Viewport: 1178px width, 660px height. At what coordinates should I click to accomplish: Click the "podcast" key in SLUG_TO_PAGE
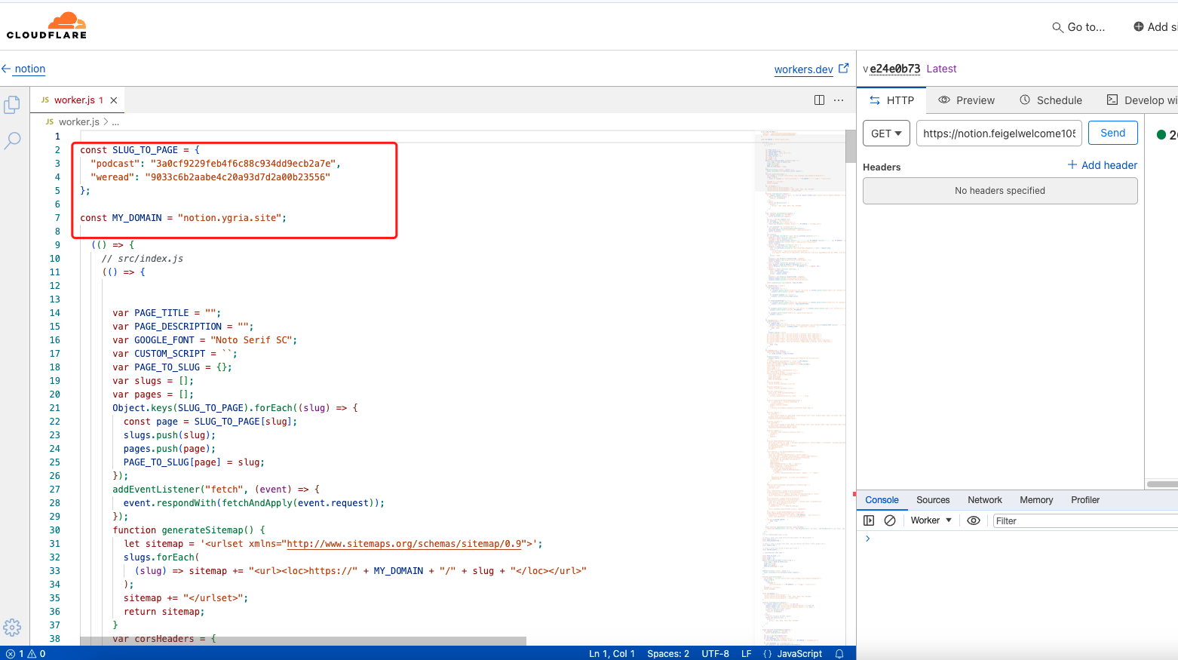click(115, 164)
